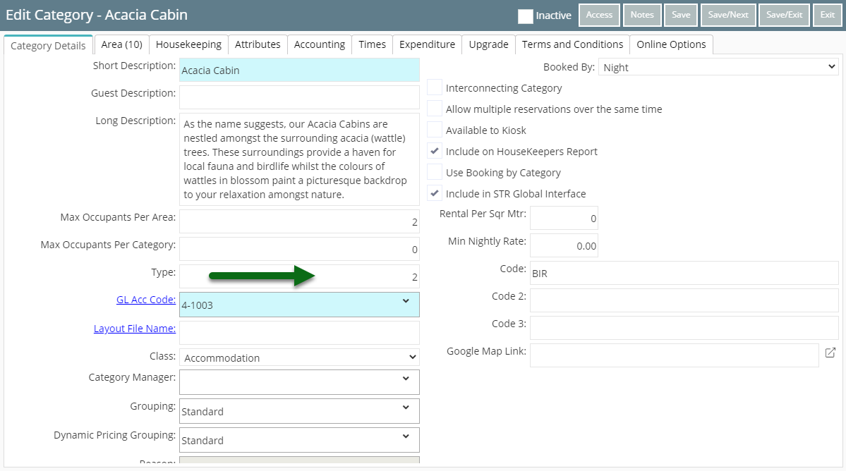Open the Online Options tab
846x471 pixels.
671,44
